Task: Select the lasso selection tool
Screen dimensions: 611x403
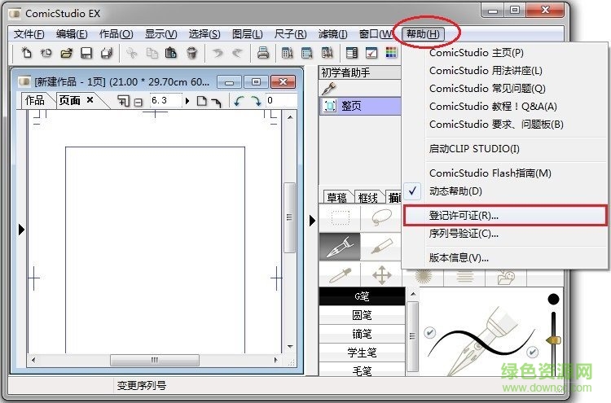Action: click(380, 218)
